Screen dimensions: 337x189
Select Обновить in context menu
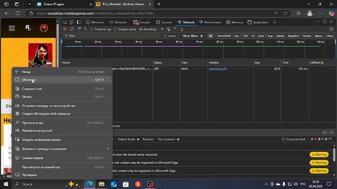click(62, 79)
